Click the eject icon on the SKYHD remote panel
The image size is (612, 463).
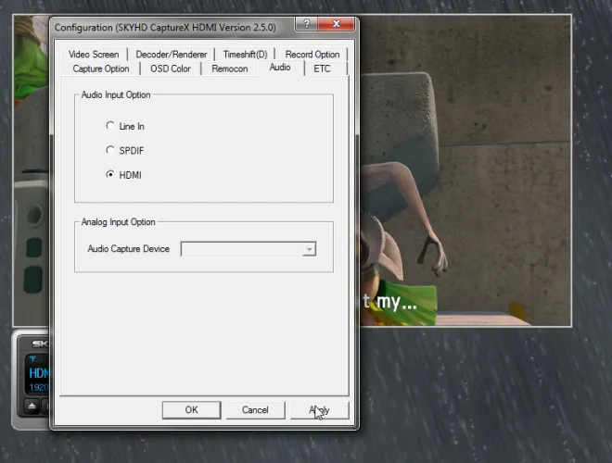click(x=31, y=406)
